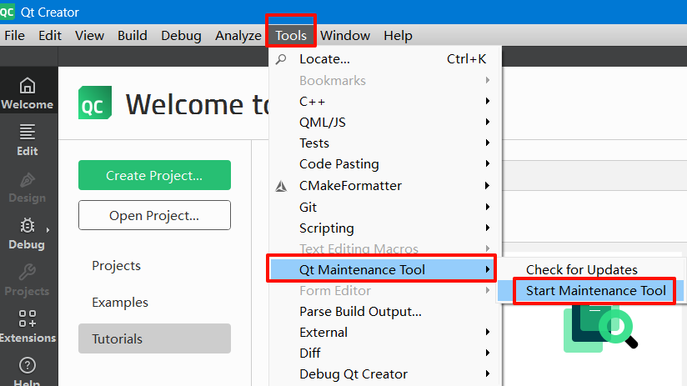Select the Tutorials welcome tab
The width and height of the screenshot is (687, 386).
click(155, 338)
